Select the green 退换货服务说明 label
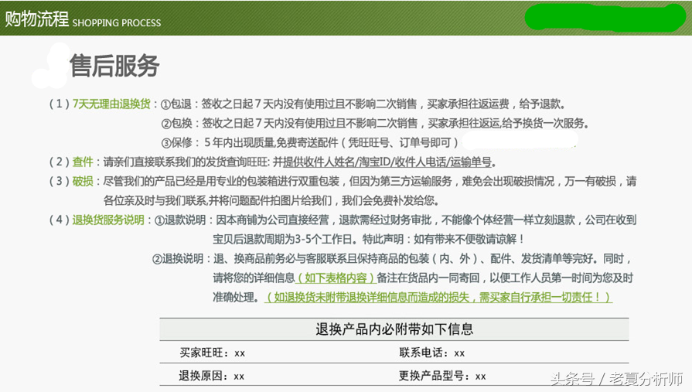The width and height of the screenshot is (692, 392). coord(108,220)
